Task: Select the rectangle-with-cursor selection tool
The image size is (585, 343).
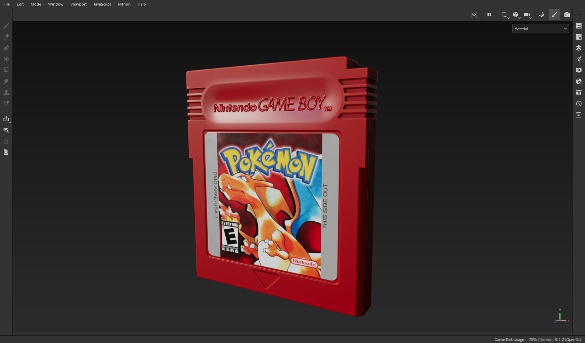Action: tap(6, 70)
